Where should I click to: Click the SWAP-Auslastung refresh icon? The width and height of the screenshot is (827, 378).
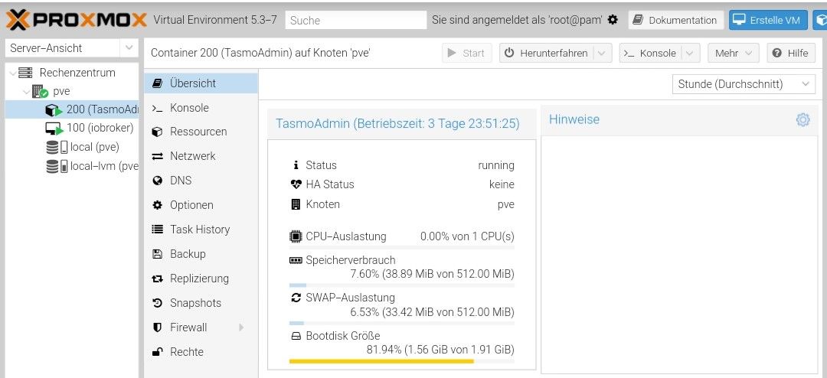coord(296,298)
